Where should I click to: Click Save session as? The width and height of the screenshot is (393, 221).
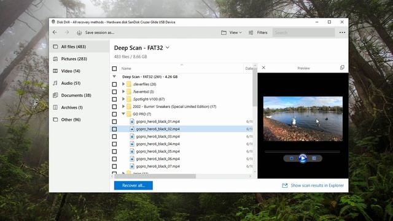pos(99,33)
